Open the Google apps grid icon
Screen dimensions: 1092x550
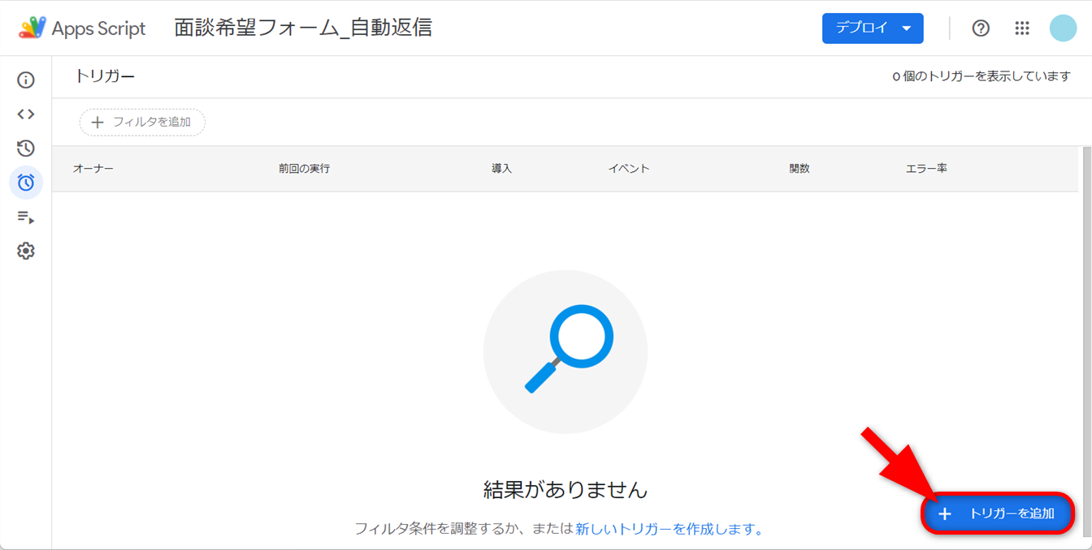[x=1022, y=28]
